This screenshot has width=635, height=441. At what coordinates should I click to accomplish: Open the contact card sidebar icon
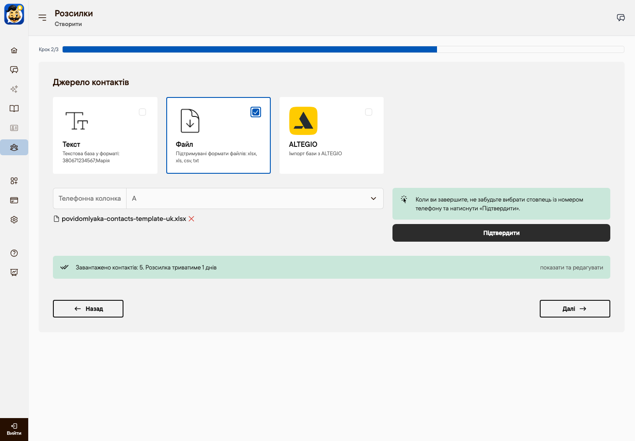click(14, 128)
